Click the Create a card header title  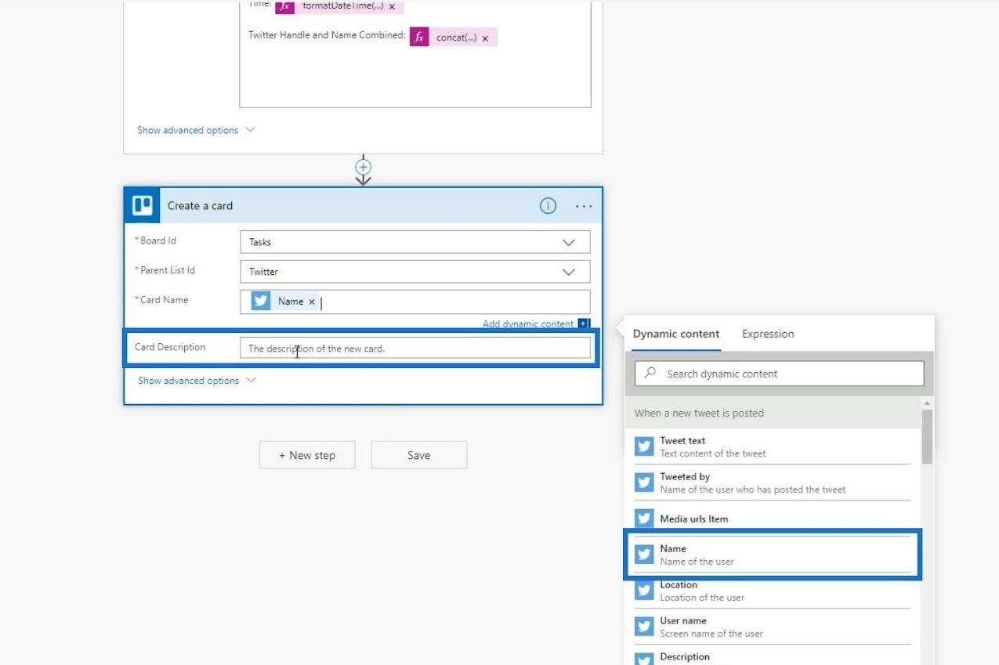click(x=200, y=206)
